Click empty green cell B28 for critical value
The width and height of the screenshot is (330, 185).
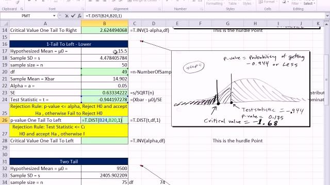coord(105,141)
